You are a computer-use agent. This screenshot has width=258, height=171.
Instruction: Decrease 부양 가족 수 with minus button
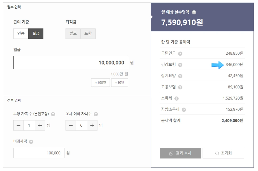tap(19, 125)
